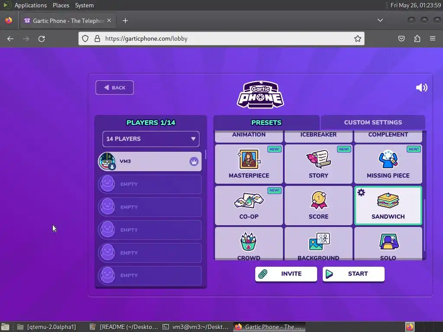Start the game
Image resolution: width=443 pixels, height=332 pixels.
[353, 274]
